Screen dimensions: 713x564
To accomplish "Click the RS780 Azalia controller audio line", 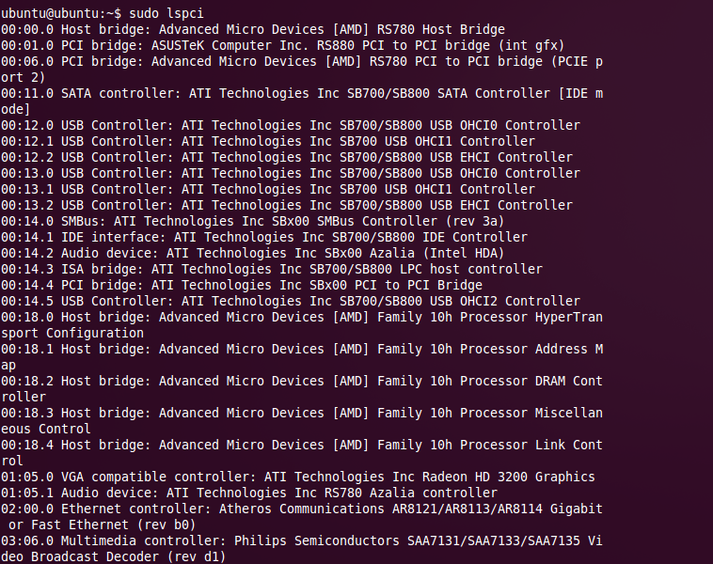I will [x=248, y=493].
